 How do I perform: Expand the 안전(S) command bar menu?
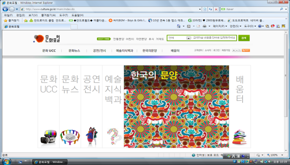click(235, 26)
